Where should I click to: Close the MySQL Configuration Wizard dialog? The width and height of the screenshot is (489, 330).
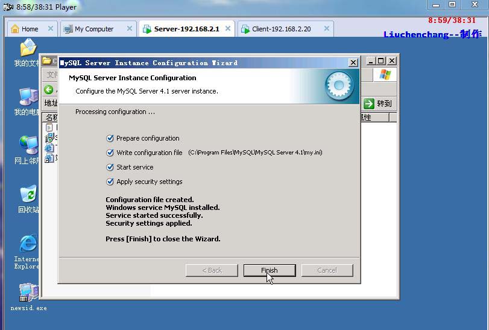click(353, 63)
